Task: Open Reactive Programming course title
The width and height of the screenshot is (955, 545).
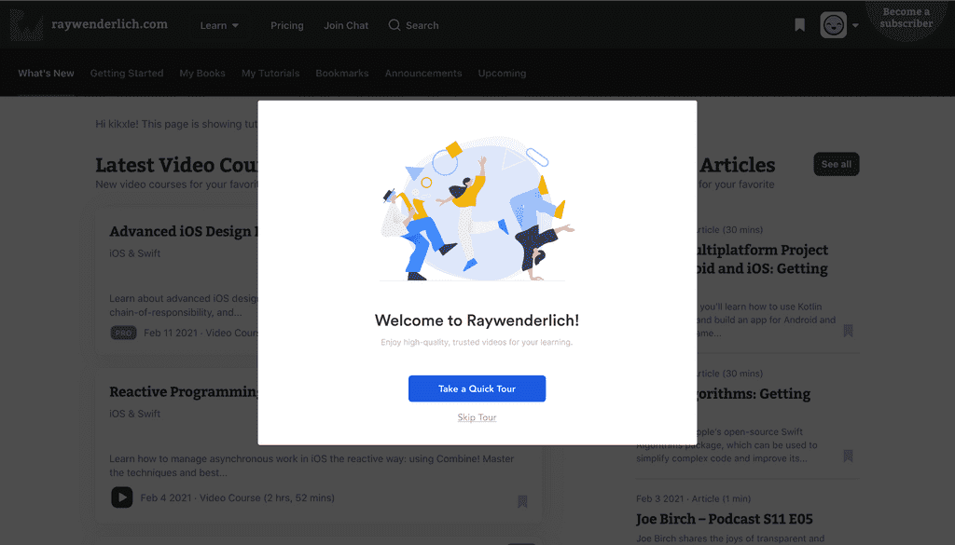Action: tap(184, 391)
